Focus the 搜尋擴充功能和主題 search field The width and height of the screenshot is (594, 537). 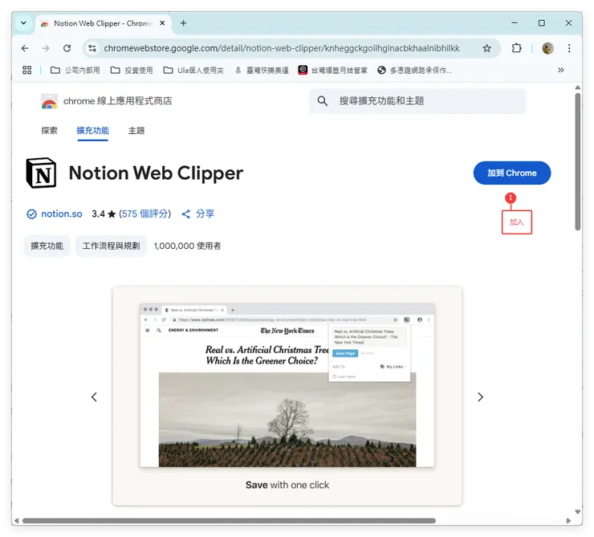pos(417,100)
